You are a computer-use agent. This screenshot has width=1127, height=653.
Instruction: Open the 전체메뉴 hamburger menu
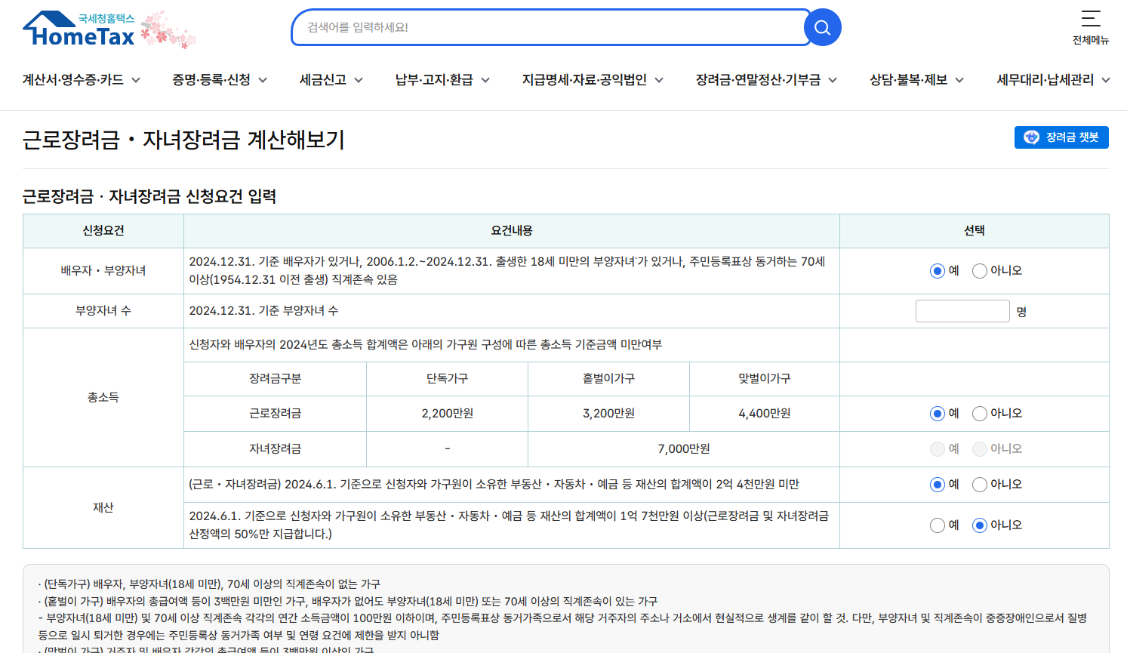point(1091,27)
